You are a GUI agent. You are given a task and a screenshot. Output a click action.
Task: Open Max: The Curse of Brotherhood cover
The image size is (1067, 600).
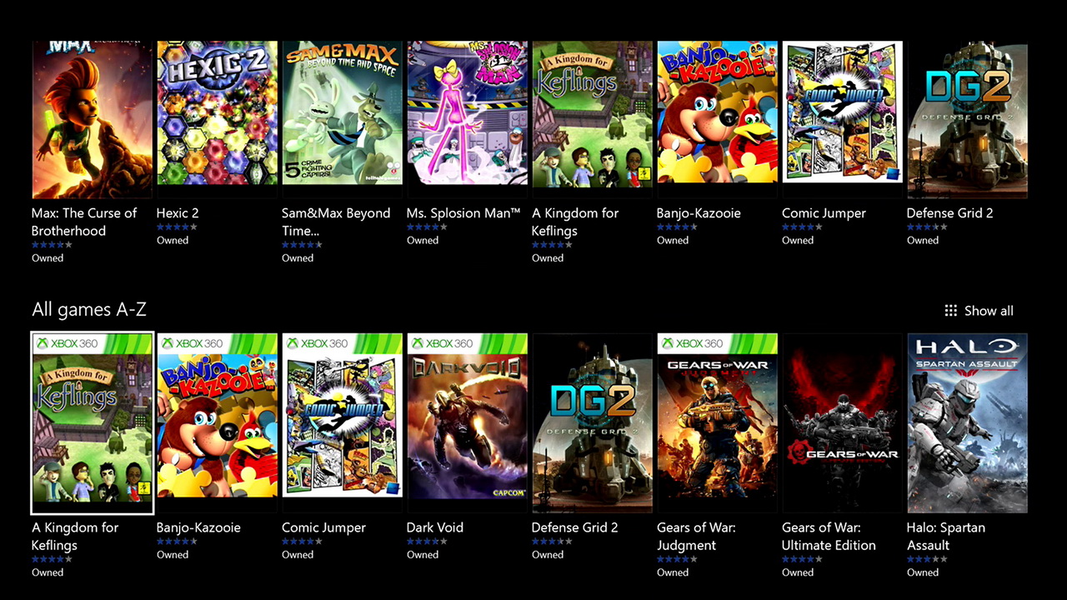92,119
